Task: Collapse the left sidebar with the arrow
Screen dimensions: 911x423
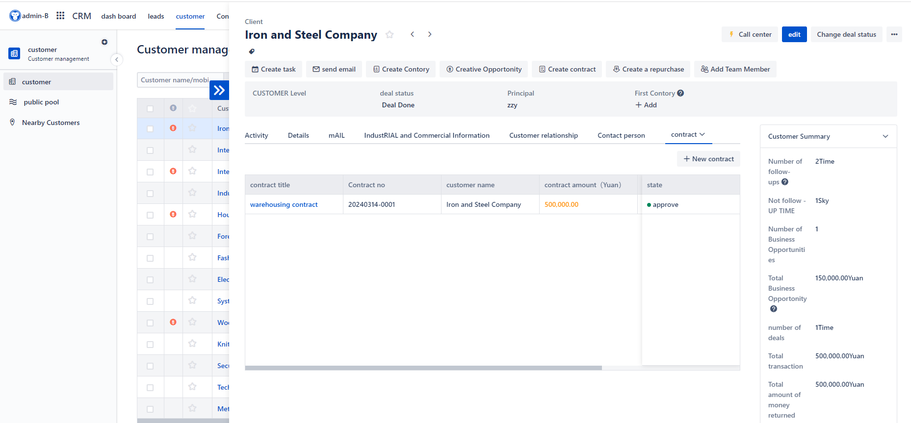Action: [116, 59]
